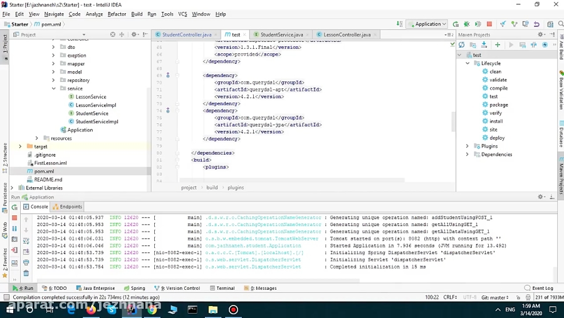Click the Run toolbar green run icon

click(456, 24)
